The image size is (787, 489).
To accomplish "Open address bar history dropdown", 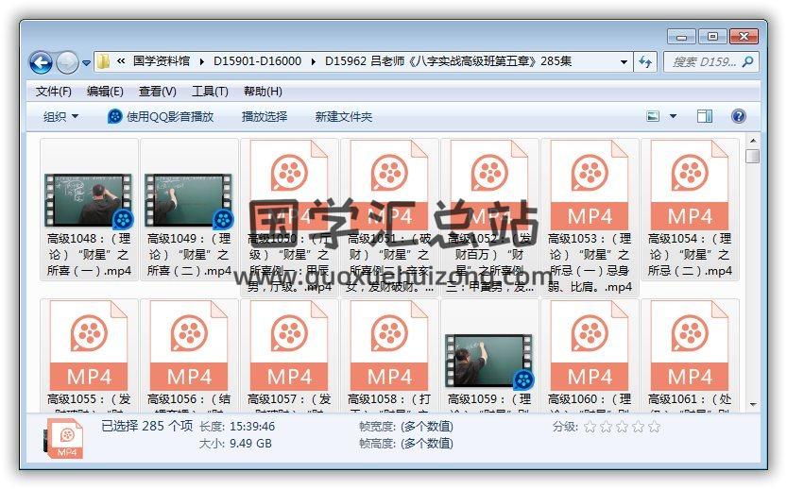I will (x=624, y=62).
